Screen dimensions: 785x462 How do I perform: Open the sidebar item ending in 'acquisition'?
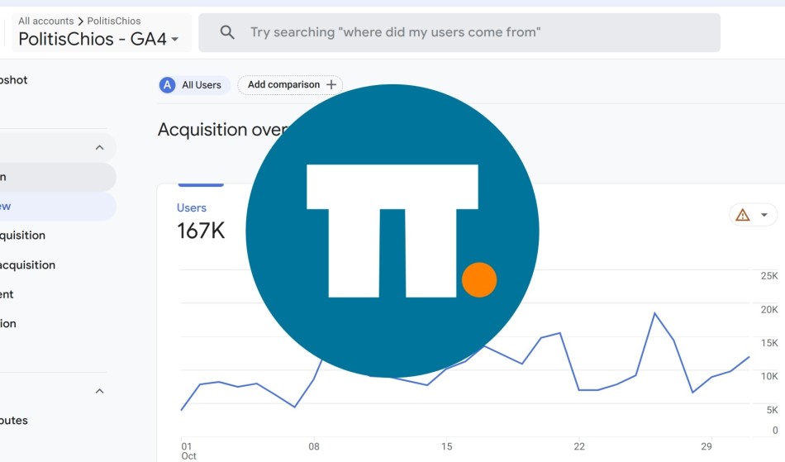click(27, 264)
